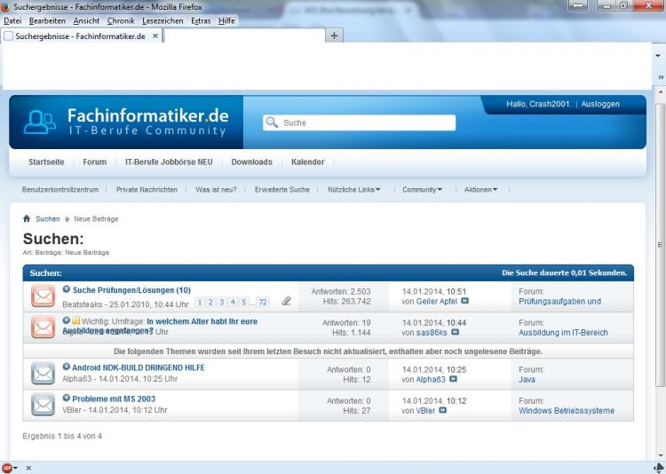Click the envelope icon for Android NDK-BUILD thread

[43, 374]
